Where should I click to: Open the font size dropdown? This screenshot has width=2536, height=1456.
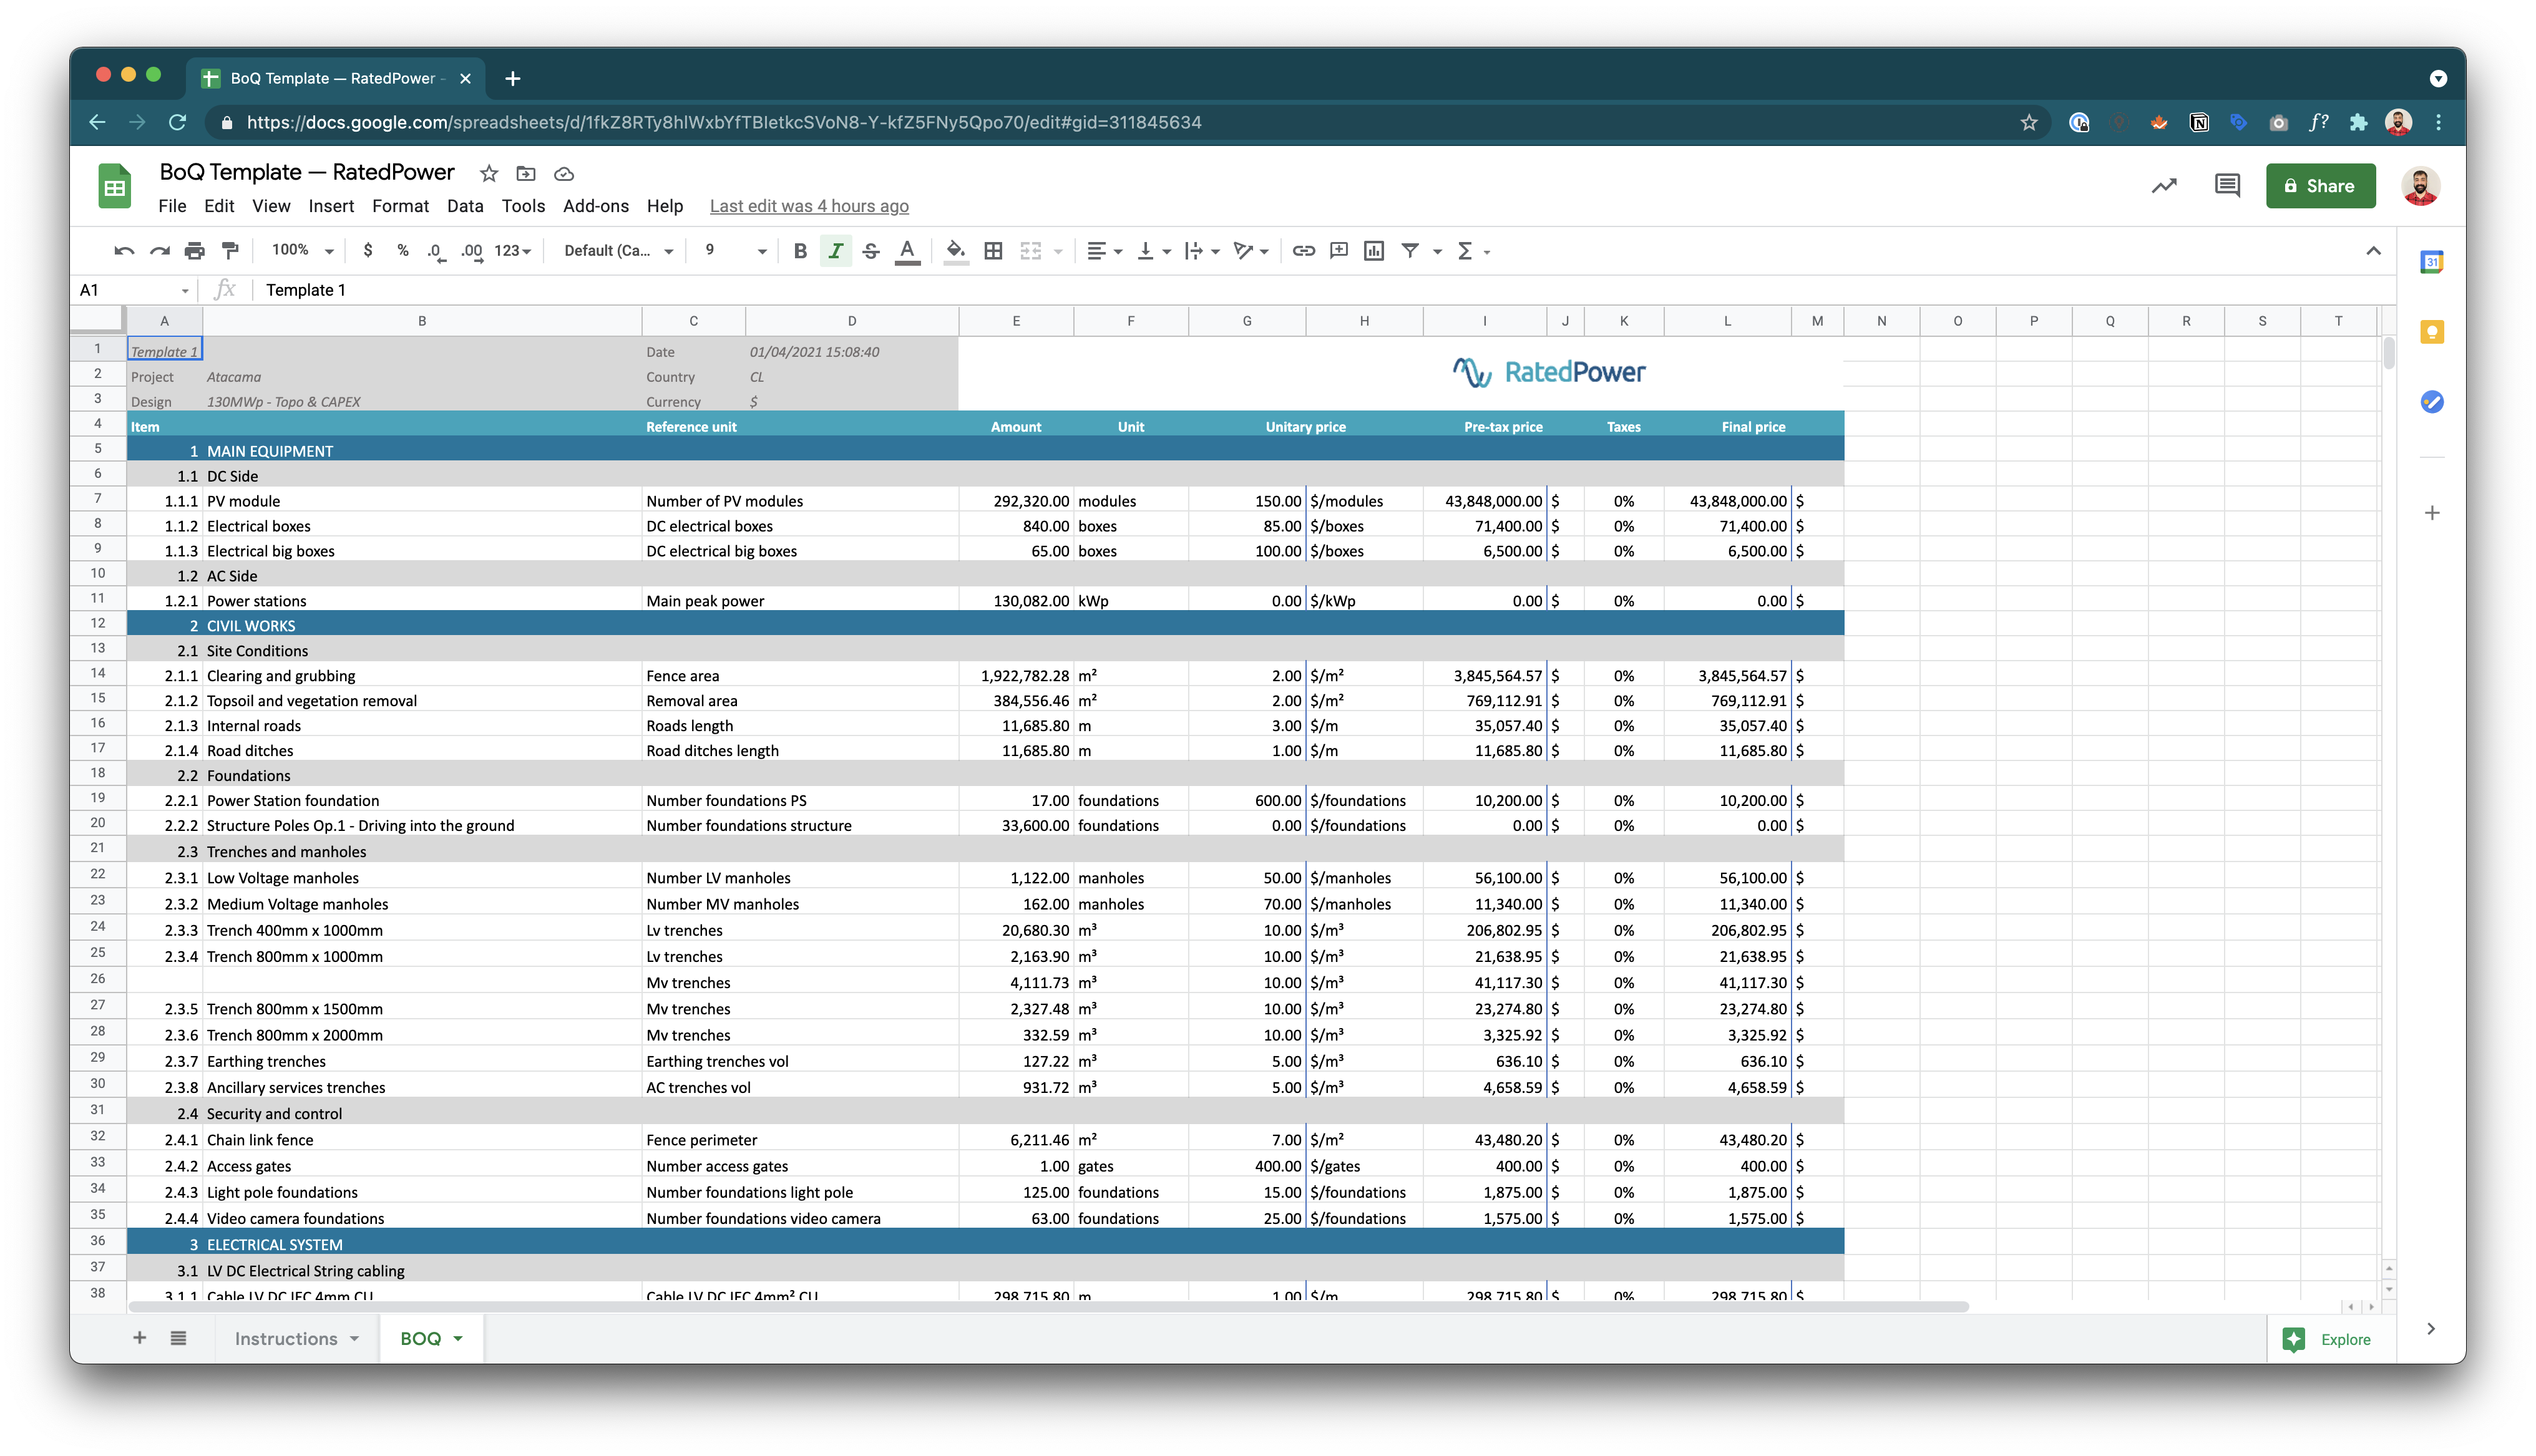[x=735, y=251]
